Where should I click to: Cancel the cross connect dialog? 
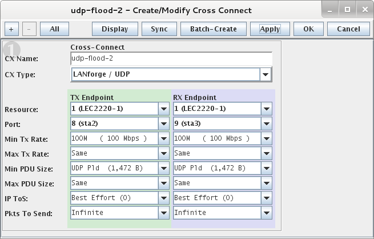pos(348,29)
